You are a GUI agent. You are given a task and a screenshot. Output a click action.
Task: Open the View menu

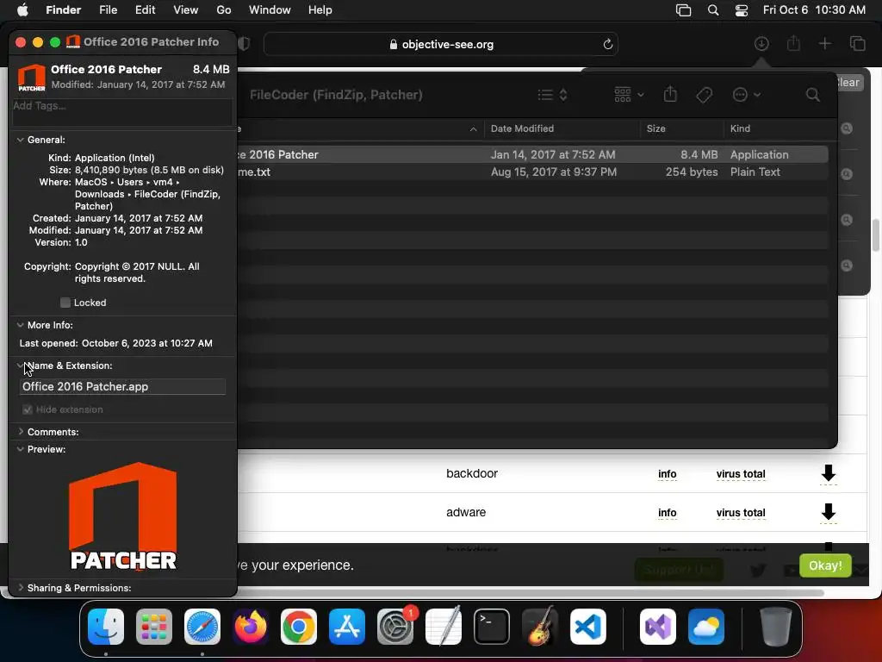pyautogui.click(x=186, y=10)
